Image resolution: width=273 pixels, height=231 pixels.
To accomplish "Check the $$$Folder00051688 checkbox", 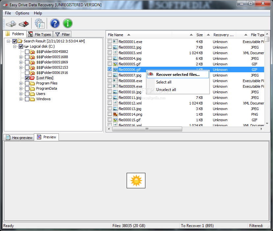I will click(27, 57).
